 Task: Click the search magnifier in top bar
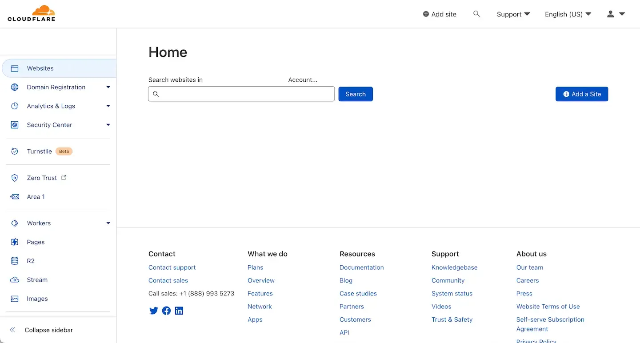(x=476, y=14)
